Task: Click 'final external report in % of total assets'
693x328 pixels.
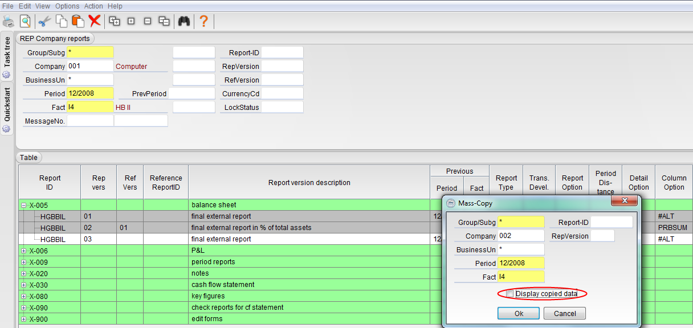Action: [251, 228]
